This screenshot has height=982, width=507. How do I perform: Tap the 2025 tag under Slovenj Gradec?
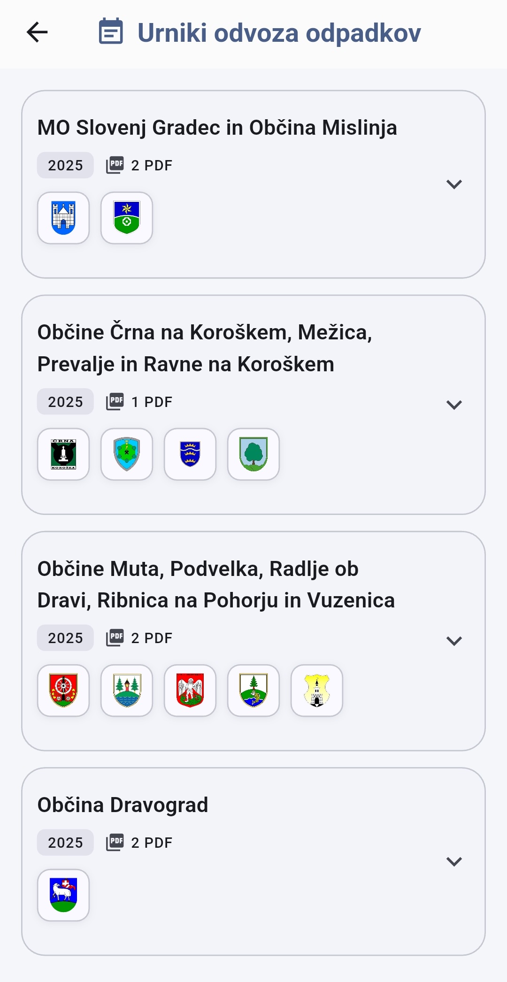(65, 165)
